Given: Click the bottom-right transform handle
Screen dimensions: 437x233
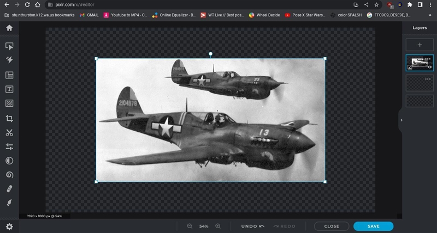Looking at the screenshot, I should 325,182.
